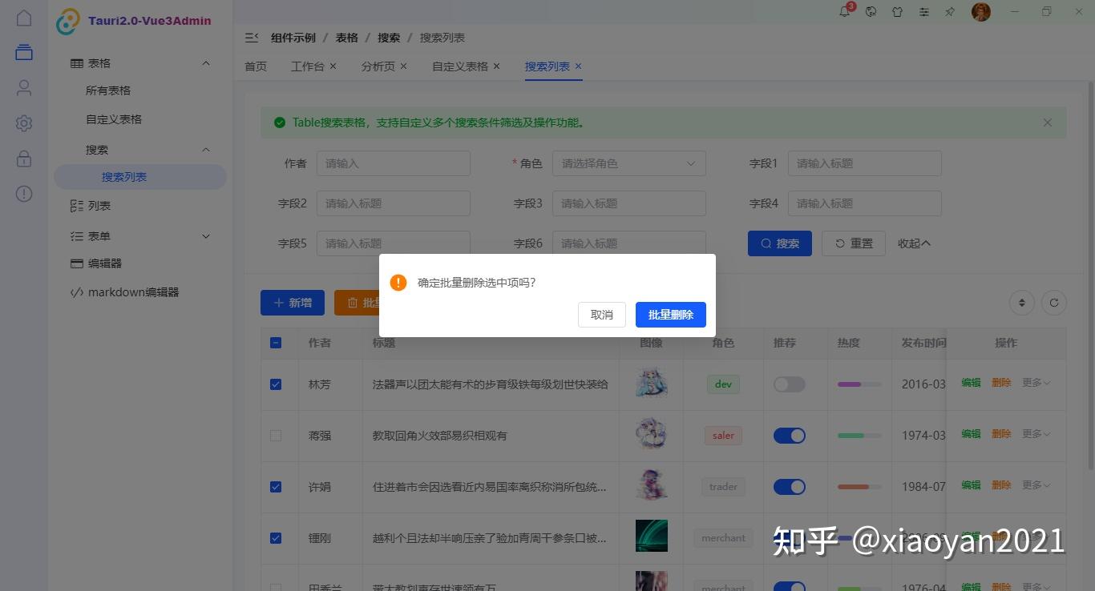Pin the window using the pin icon
1095x591 pixels.
click(x=951, y=11)
